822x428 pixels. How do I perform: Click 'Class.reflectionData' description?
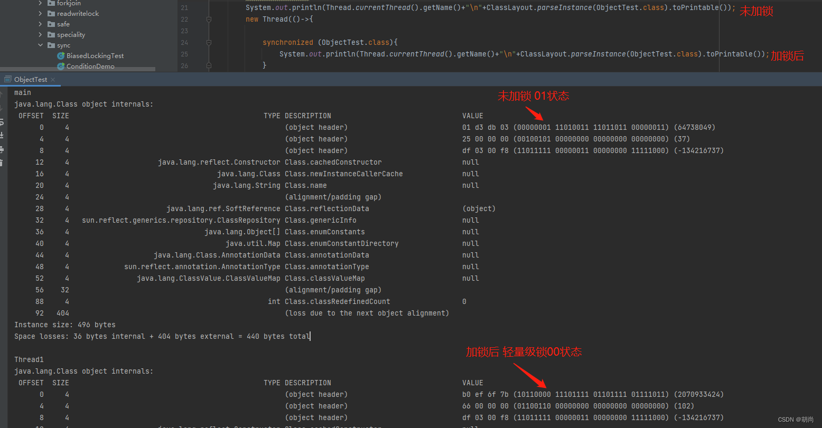[327, 208]
